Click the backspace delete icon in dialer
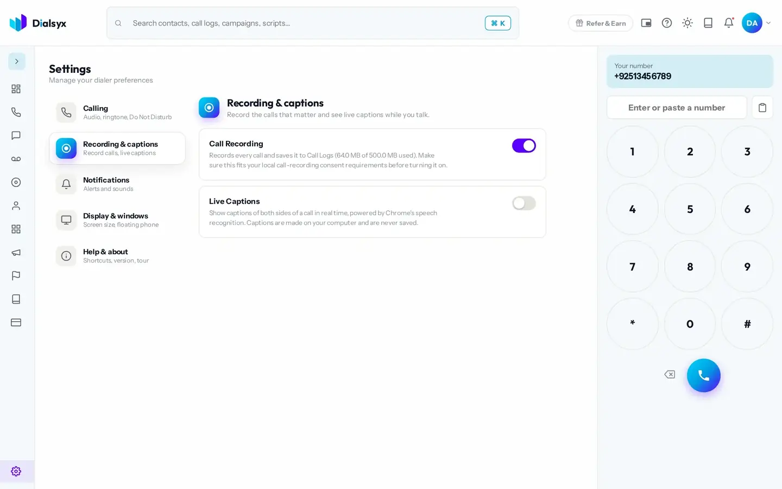The image size is (782, 489). pyautogui.click(x=670, y=374)
